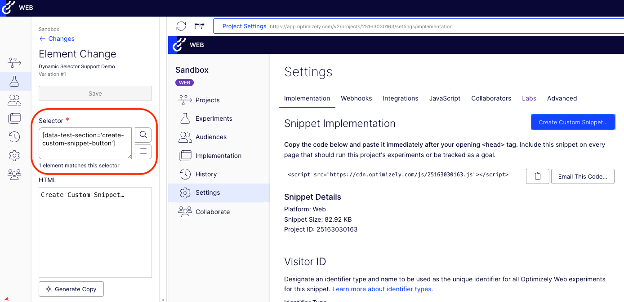The width and height of the screenshot is (624, 302).
Task: Click the Optimizely logo in top bar
Action: point(8,8)
